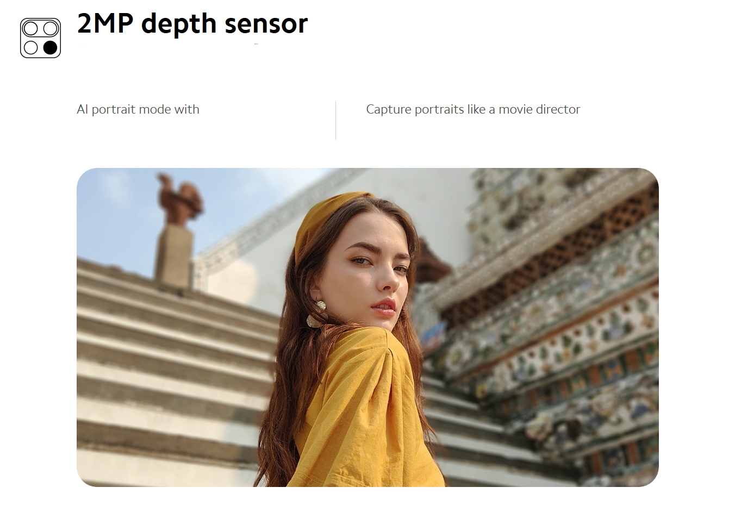Click "Capture portraits like a movie director" text
This screenshot has width=735, height=512.
[x=473, y=109]
